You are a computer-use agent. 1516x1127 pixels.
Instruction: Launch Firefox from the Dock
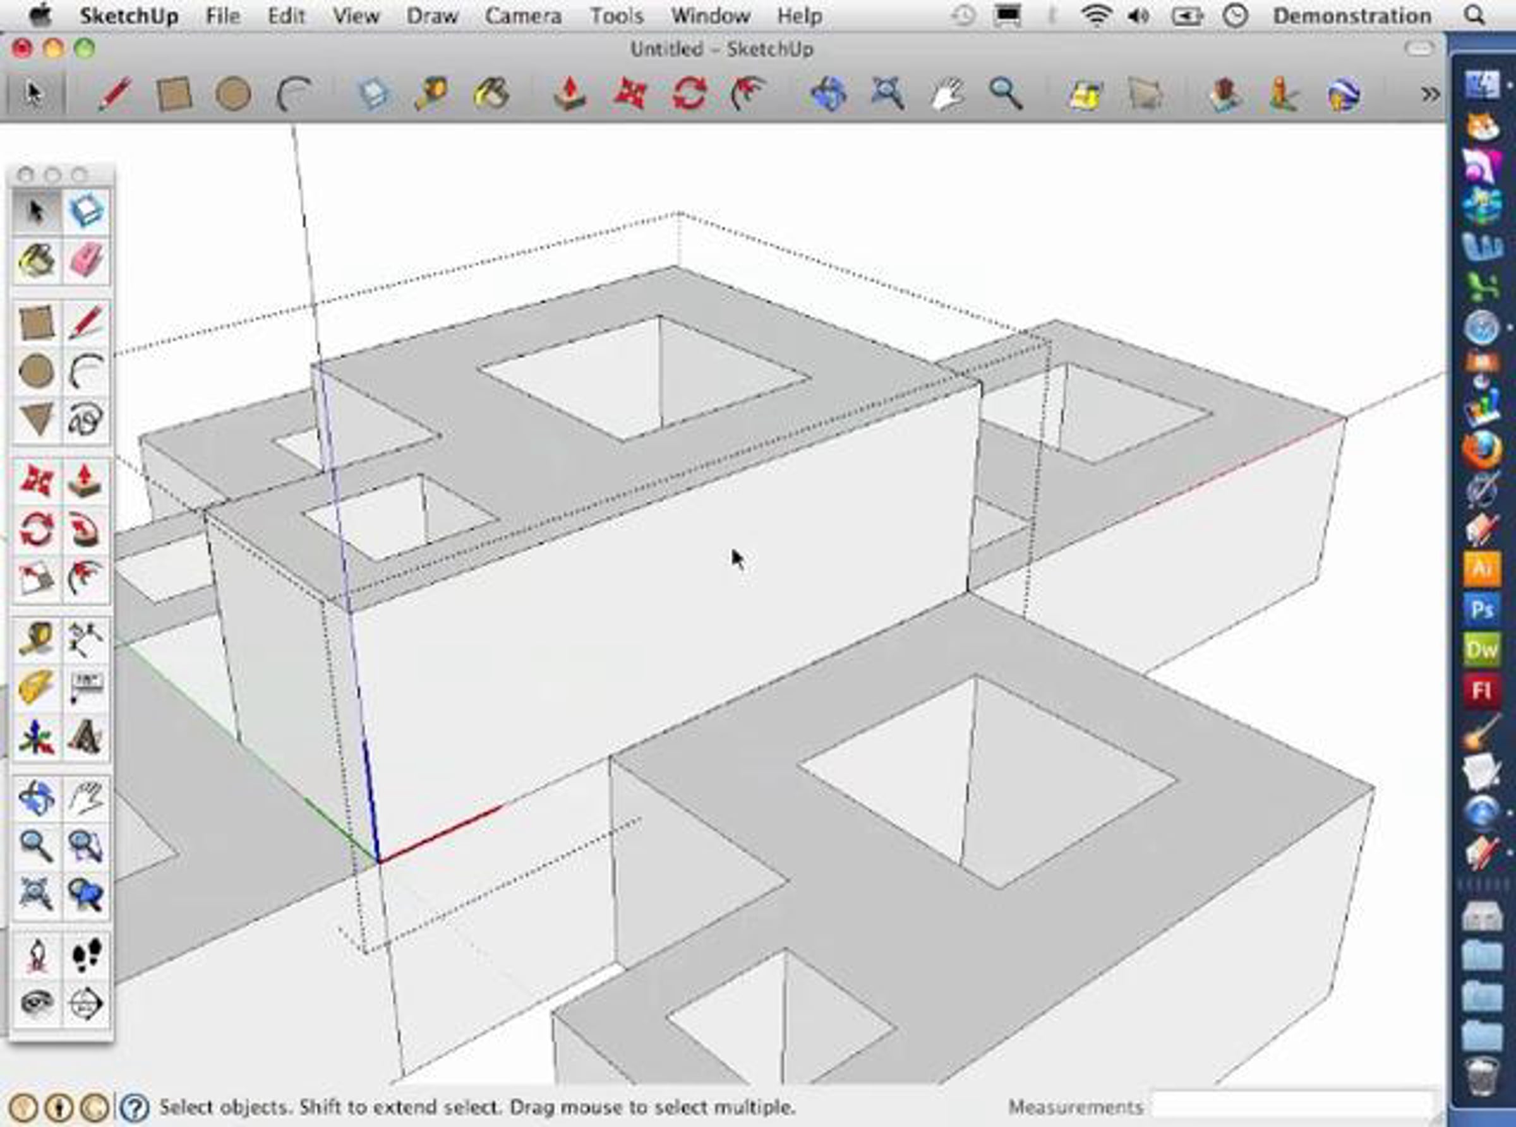click(1481, 450)
